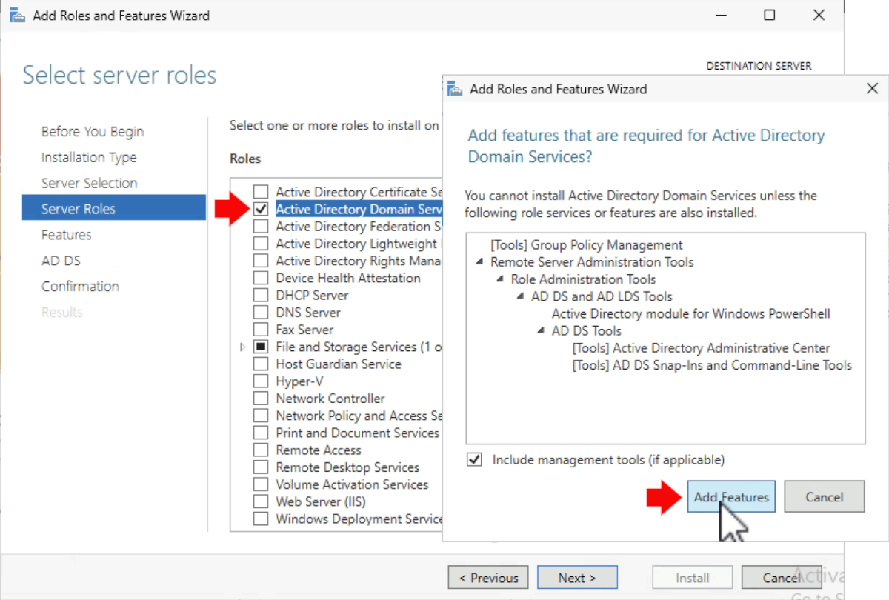
Task: Uncheck Active Directory Domain Services
Action: 260,209
